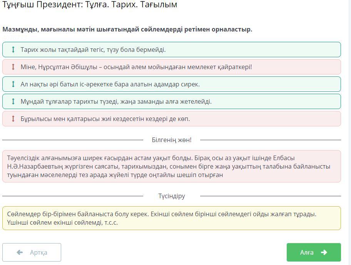Click the page title 'Тұңғыш Президент'

(90, 5)
